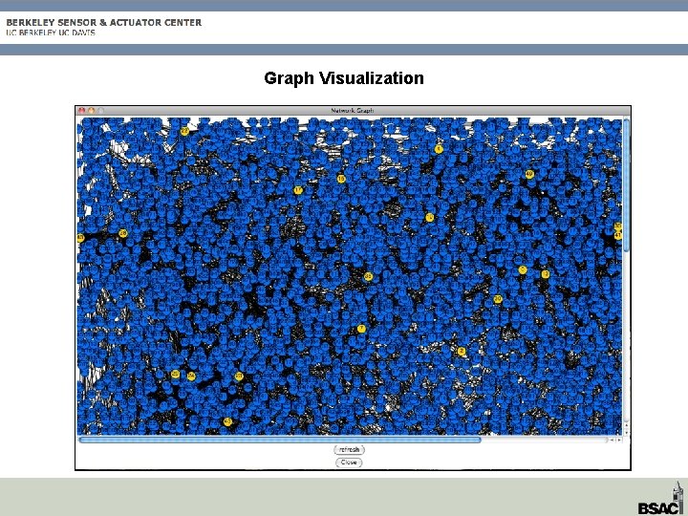Click the horizontal scrollbar thumb under the graph

(x=280, y=440)
